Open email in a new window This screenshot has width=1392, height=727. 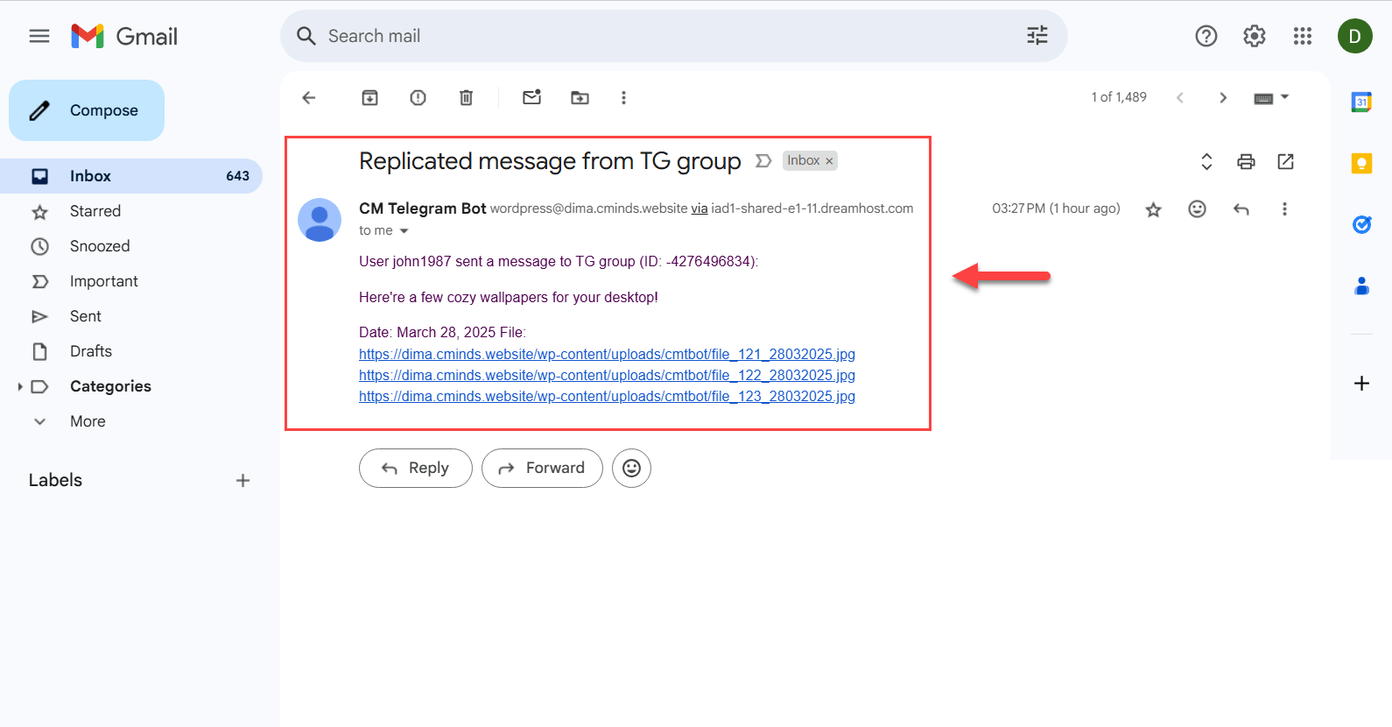pyautogui.click(x=1285, y=161)
